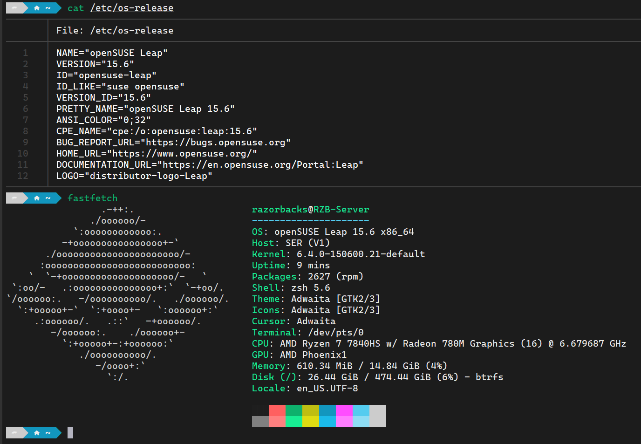Click the PRETTY_NAME="openSUSE Leap 15.6" line
This screenshot has width=641, height=444.
[x=146, y=109]
